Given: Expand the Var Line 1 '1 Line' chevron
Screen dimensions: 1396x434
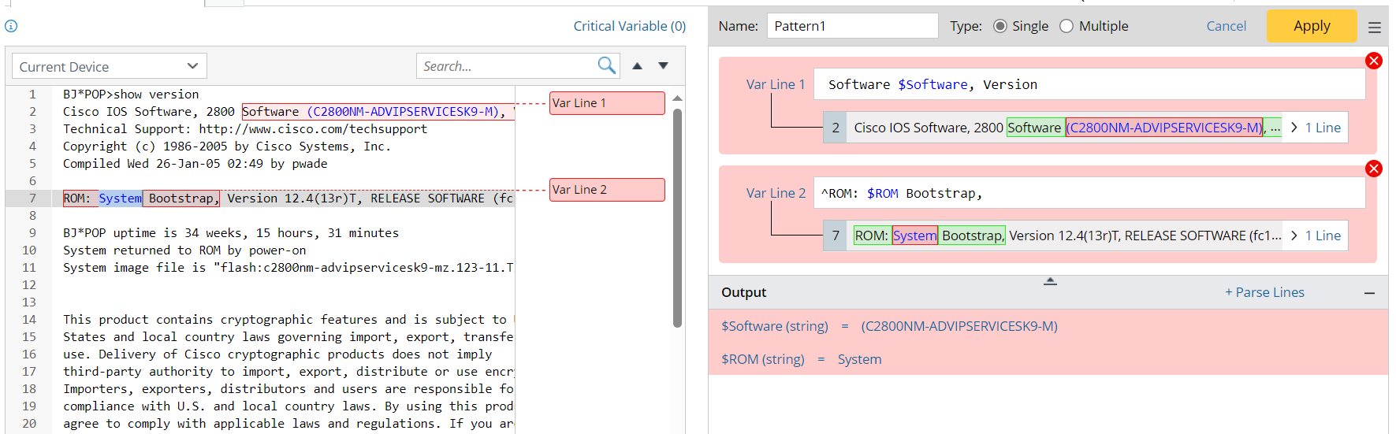Looking at the screenshot, I should pos(1294,128).
